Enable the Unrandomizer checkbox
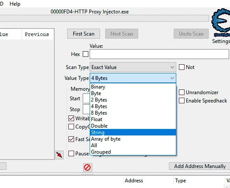This screenshot has height=188, width=230. point(181,92)
